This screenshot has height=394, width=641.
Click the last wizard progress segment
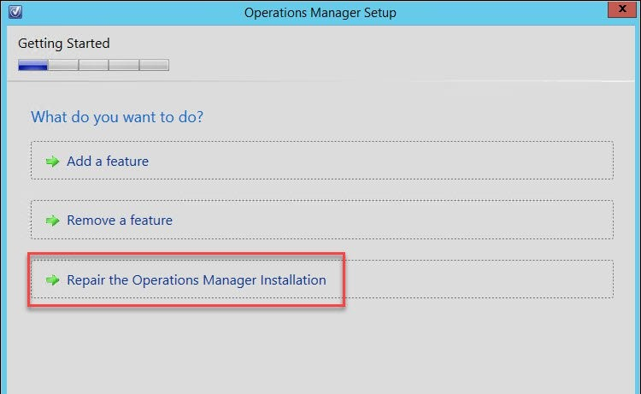pos(154,65)
